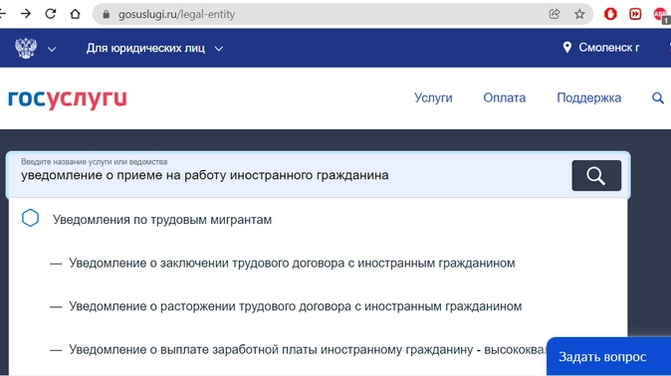Go to browser home page icon
The height and width of the screenshot is (376, 671).
pos(75,14)
